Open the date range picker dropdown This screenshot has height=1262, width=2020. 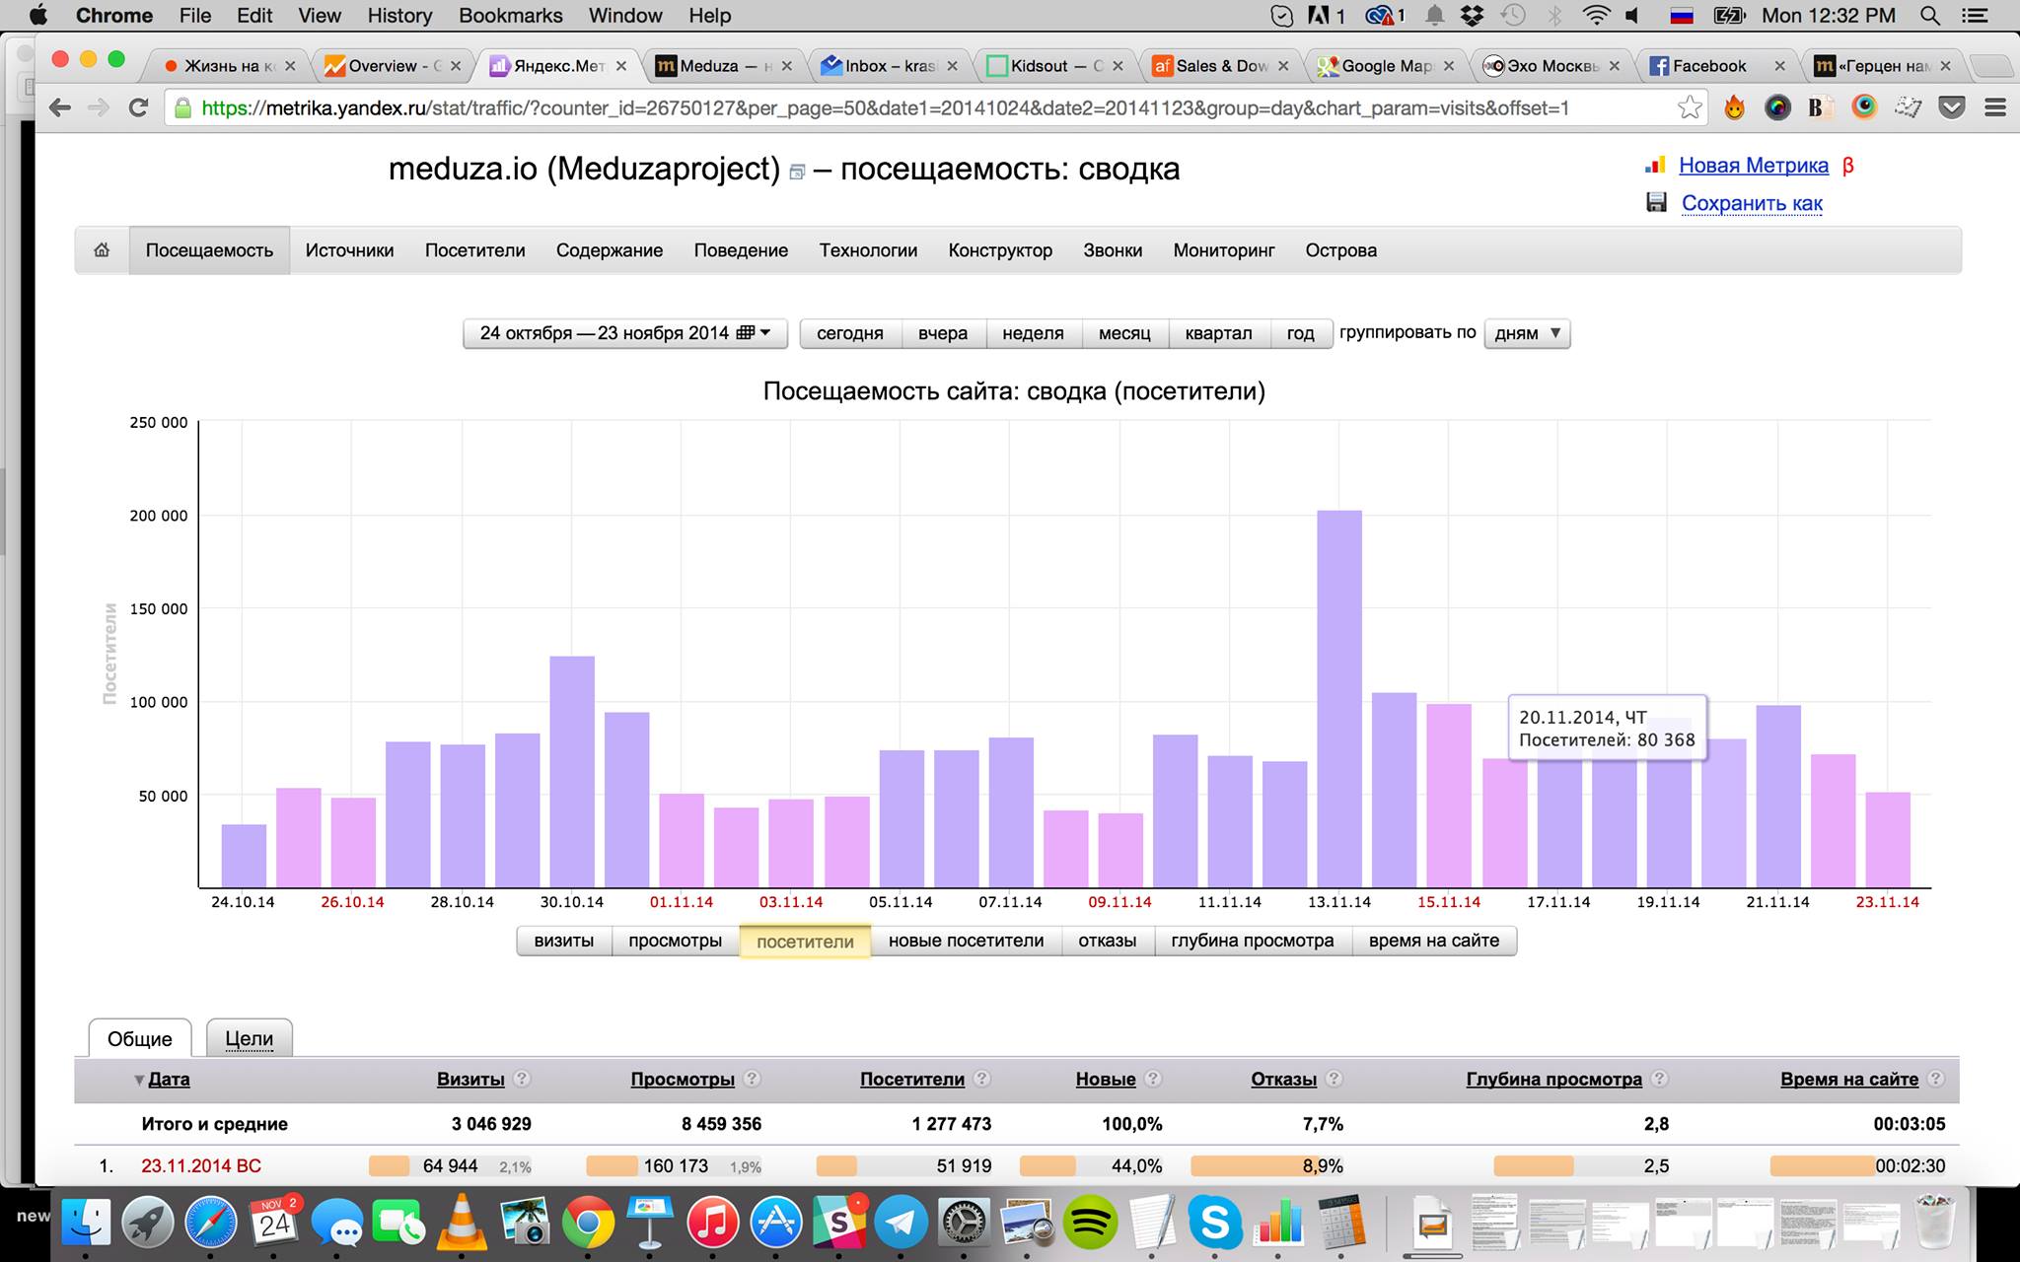coord(624,333)
